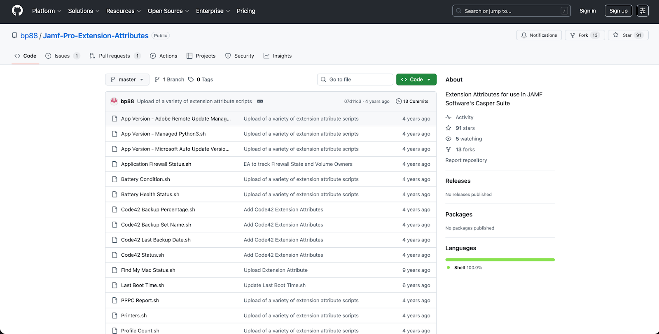Image resolution: width=659 pixels, height=334 pixels.
Task: Expand commit message ellipsis icon
Action: [260, 101]
